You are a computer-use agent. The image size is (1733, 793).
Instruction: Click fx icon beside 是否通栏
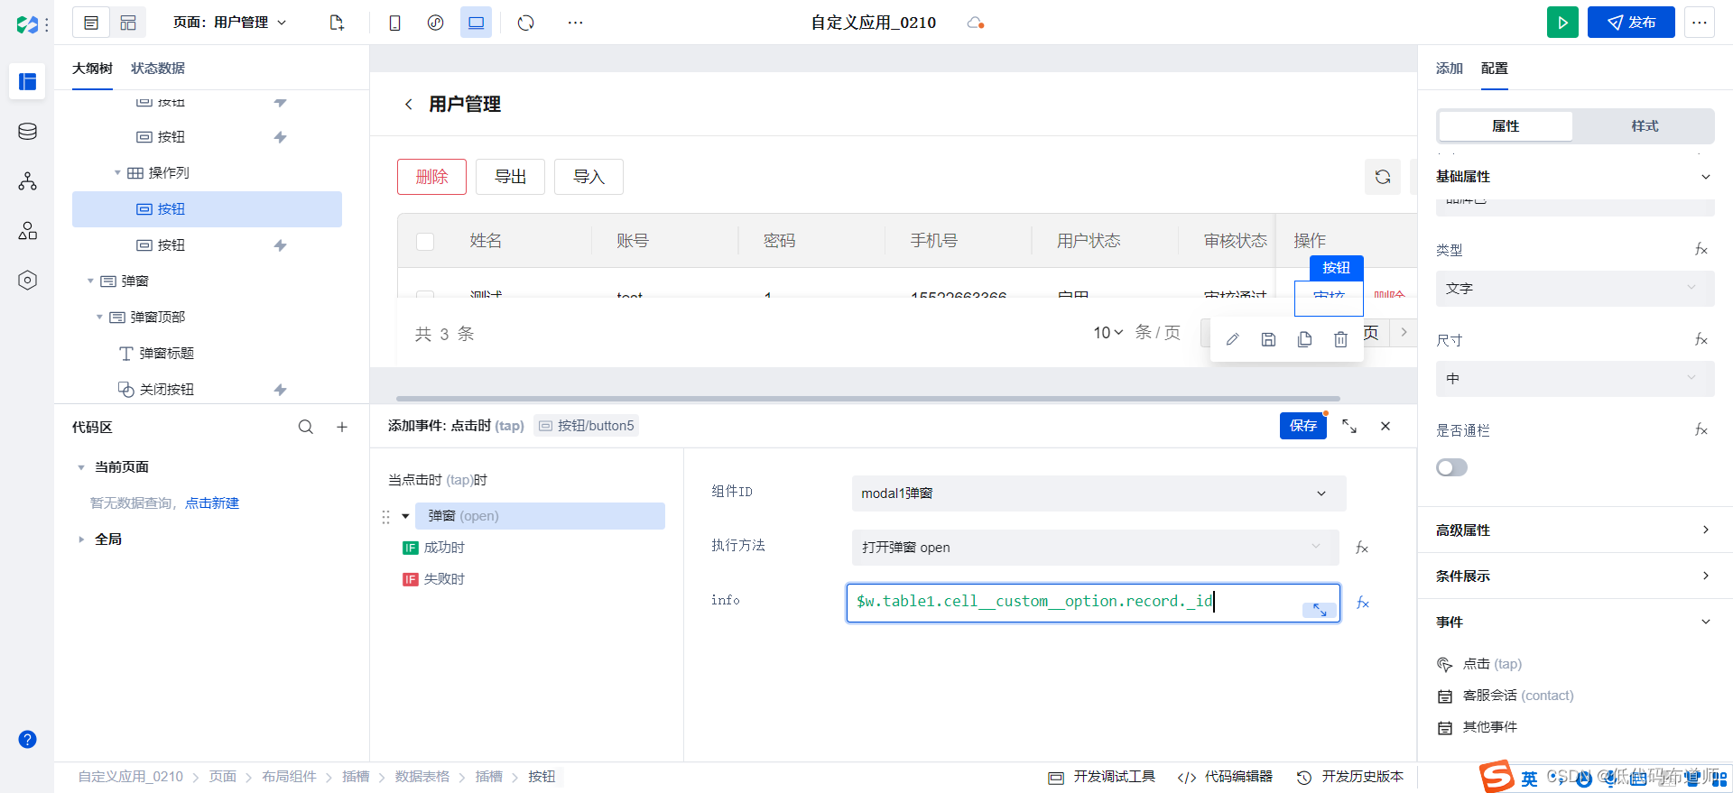coord(1701,429)
